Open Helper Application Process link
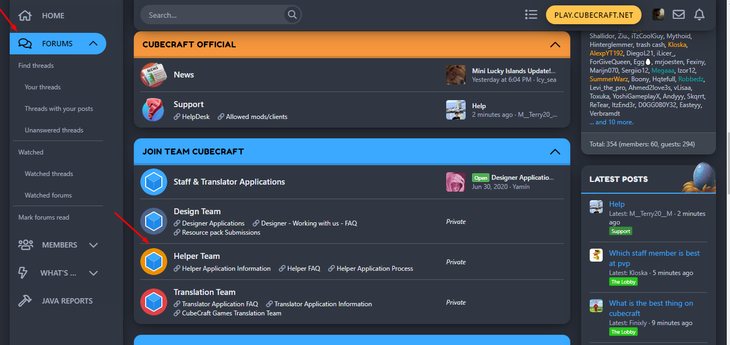This screenshot has height=345, width=730. click(x=375, y=269)
